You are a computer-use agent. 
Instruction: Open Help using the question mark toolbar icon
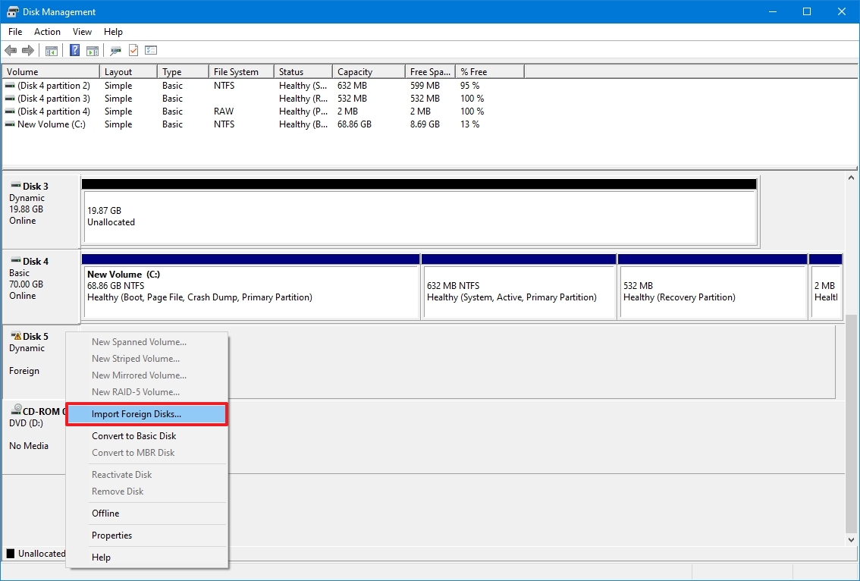click(x=74, y=50)
